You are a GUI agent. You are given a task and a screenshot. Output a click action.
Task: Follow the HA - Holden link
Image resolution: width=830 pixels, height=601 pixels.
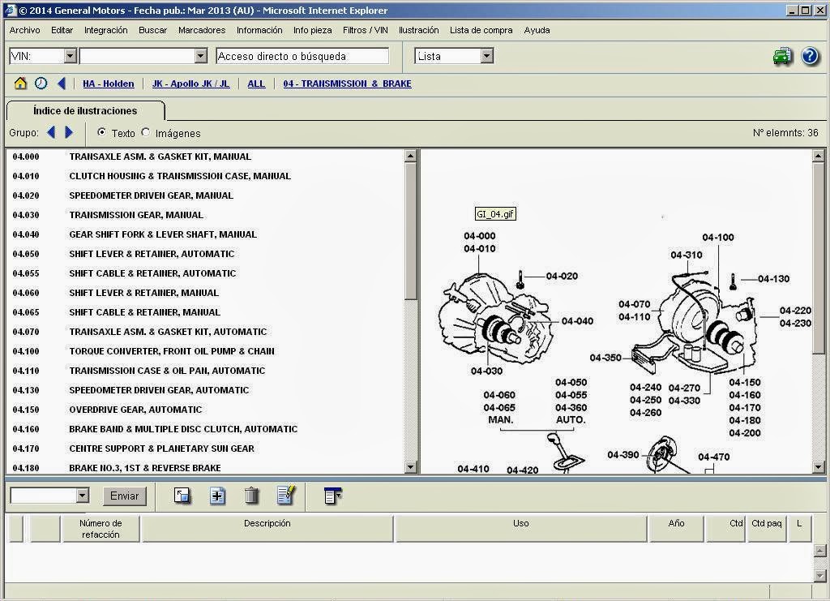pyautogui.click(x=109, y=84)
